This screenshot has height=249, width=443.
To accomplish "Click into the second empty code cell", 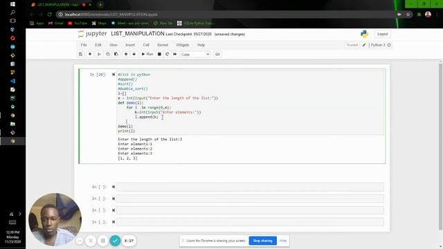I will click(x=250, y=199).
